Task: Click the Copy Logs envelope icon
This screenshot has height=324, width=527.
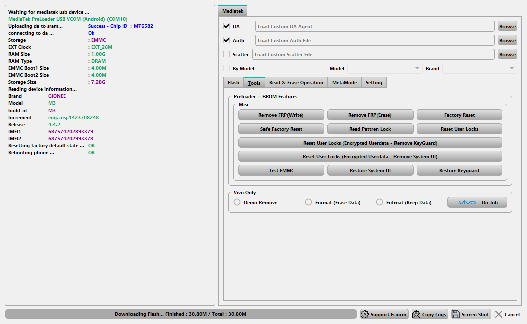Action: click(416, 314)
